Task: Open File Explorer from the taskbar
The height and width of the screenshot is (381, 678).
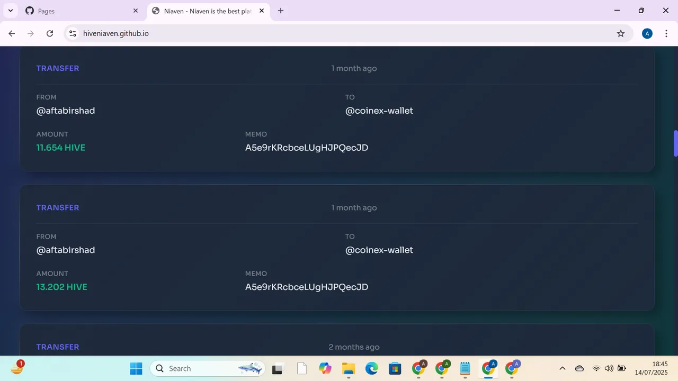Action: tap(348, 368)
